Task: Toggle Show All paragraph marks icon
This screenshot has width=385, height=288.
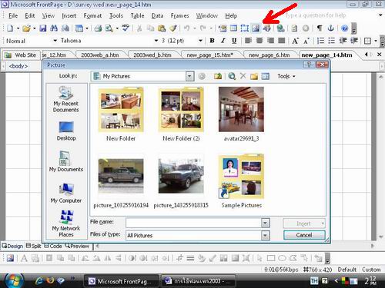Action: (320, 28)
